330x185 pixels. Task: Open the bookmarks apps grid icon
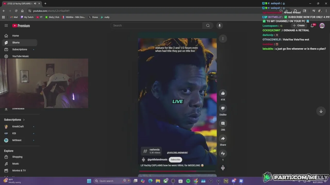point(3,17)
